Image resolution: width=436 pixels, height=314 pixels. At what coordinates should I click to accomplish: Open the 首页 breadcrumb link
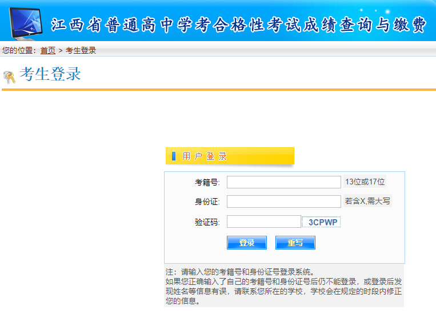pyautogui.click(x=48, y=51)
